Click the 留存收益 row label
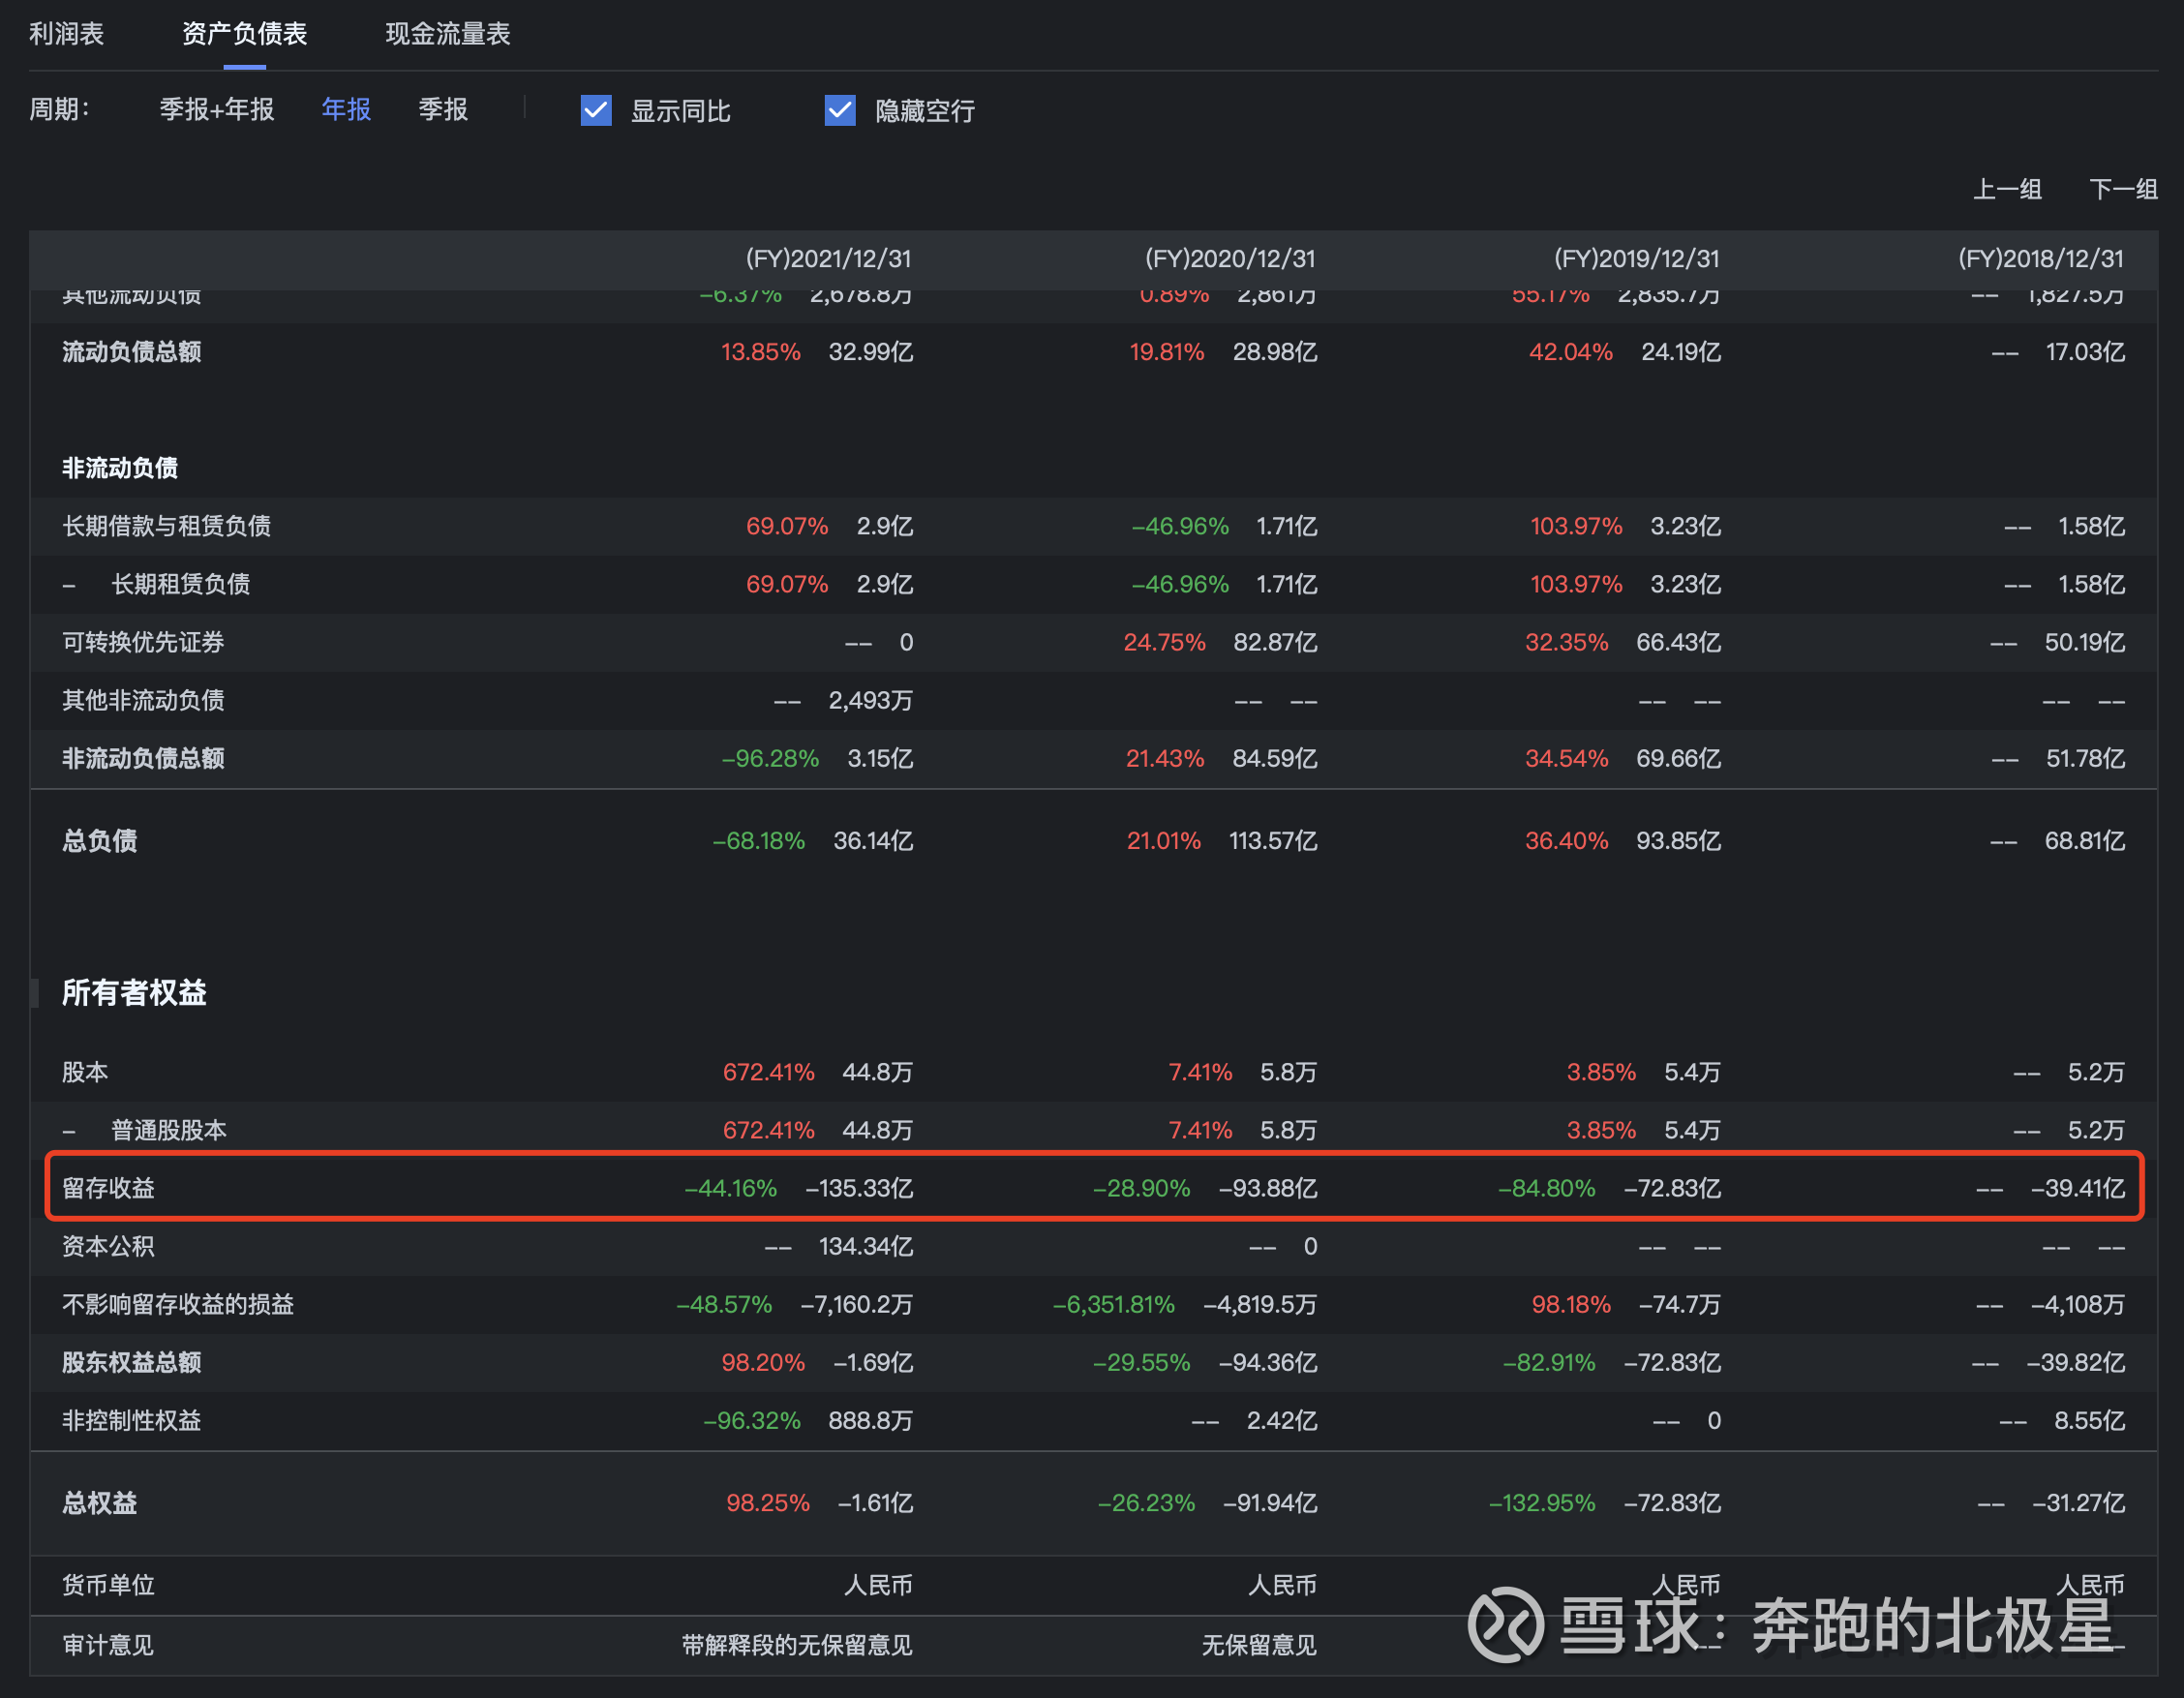This screenshot has height=1698, width=2184. [x=108, y=1188]
